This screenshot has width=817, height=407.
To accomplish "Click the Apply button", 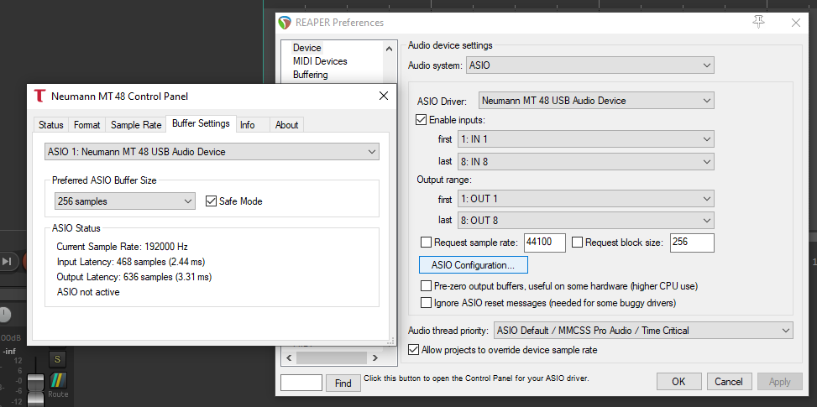I will [x=779, y=382].
